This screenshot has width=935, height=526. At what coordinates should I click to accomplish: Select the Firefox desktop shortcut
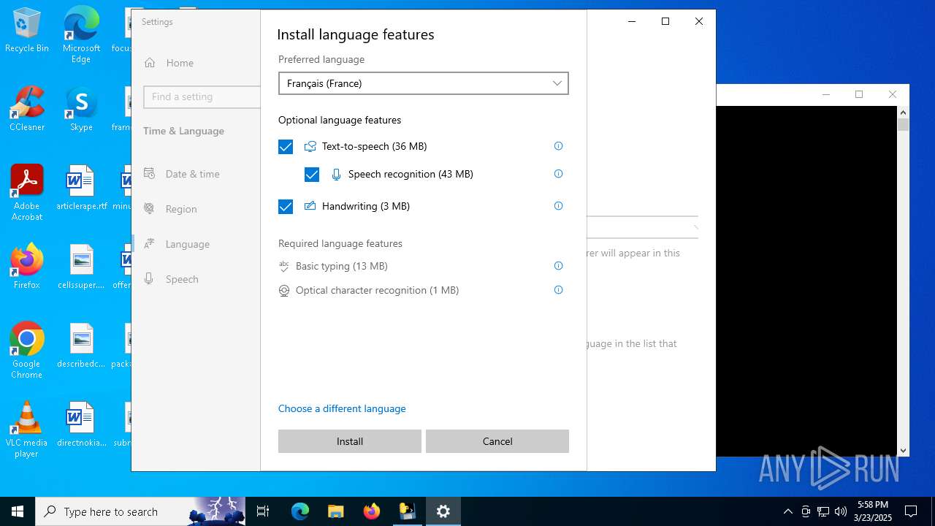[x=27, y=267]
